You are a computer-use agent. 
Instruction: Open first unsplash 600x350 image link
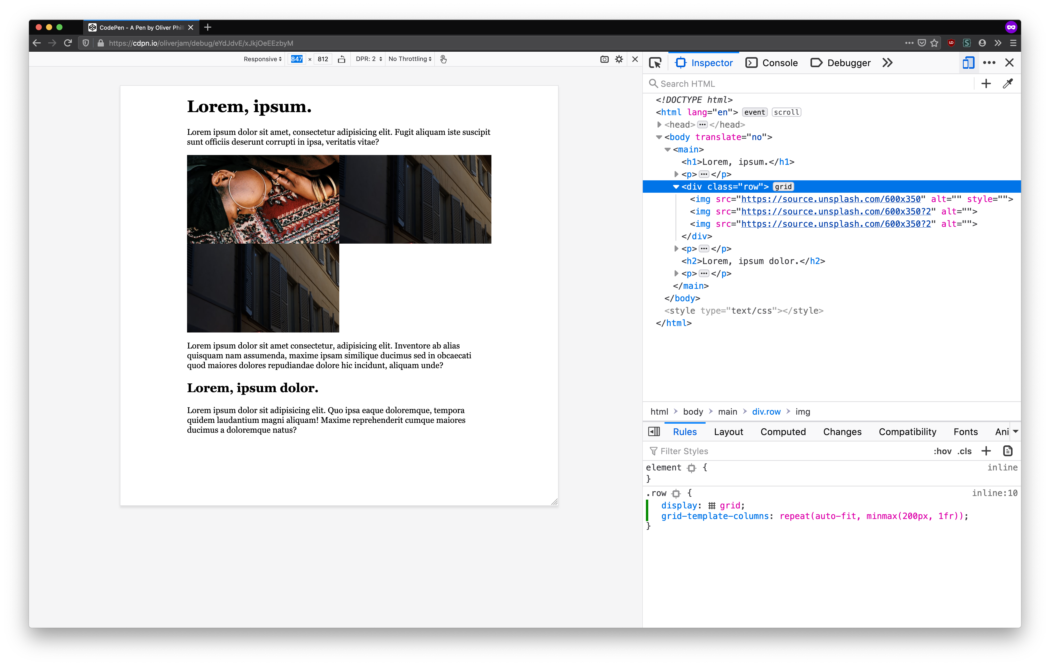[x=831, y=199]
